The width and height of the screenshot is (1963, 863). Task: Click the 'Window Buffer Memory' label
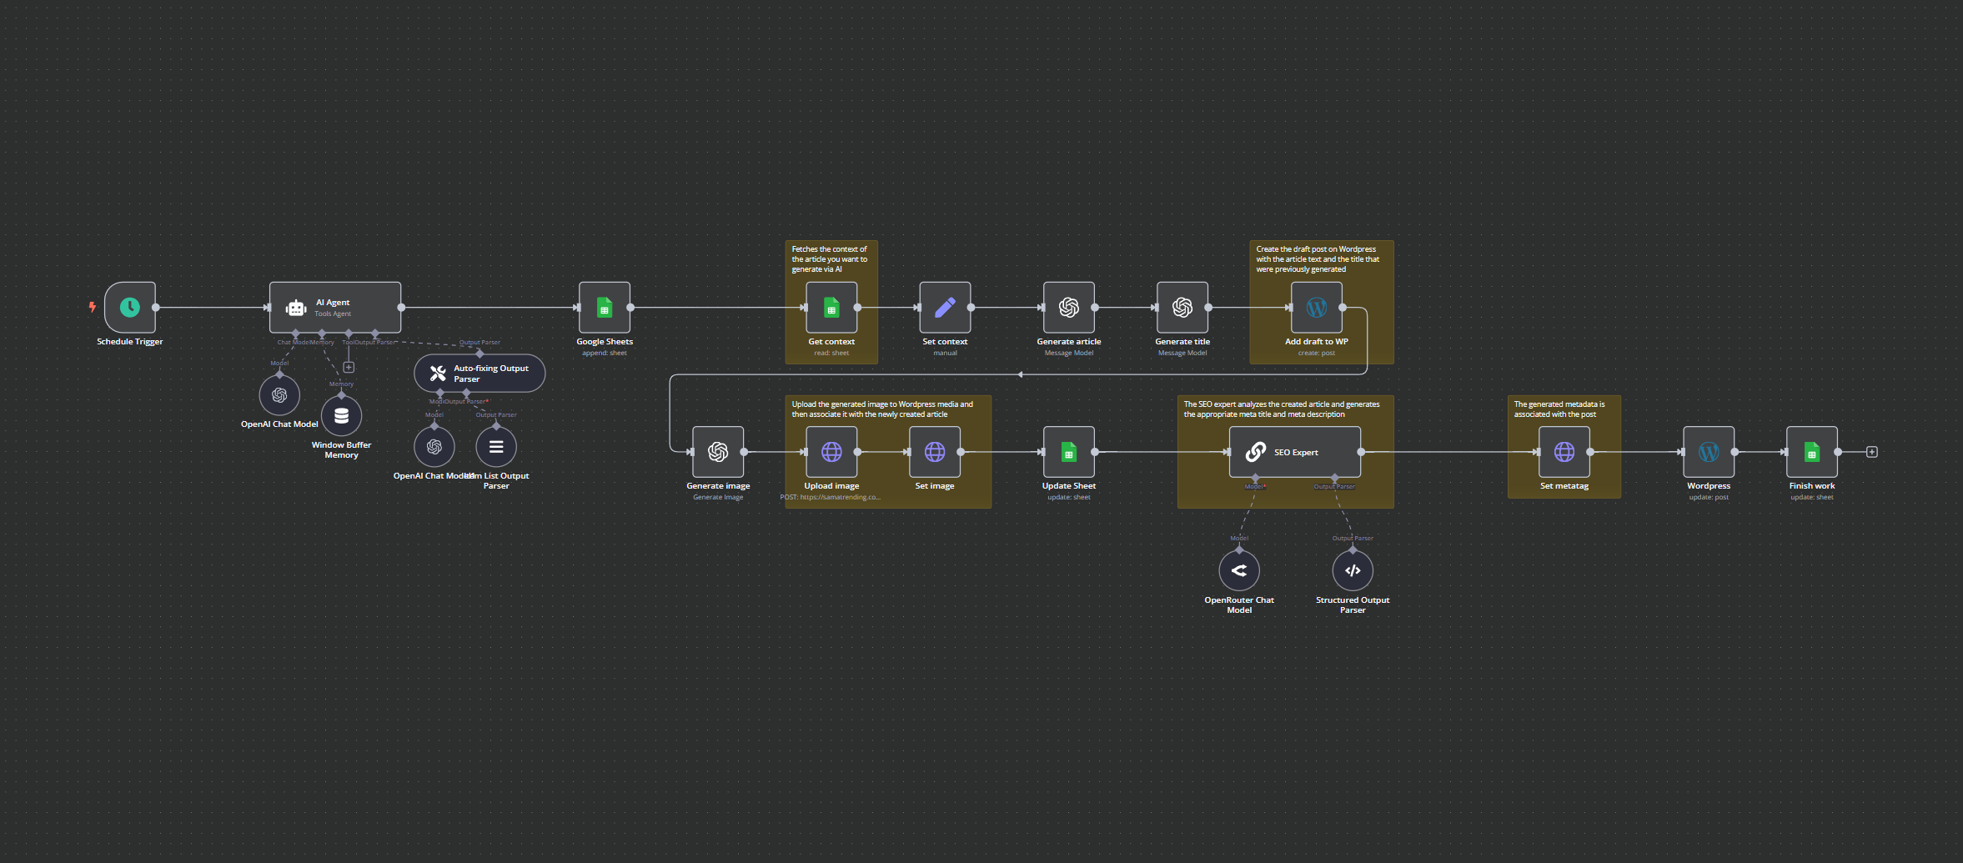click(341, 450)
